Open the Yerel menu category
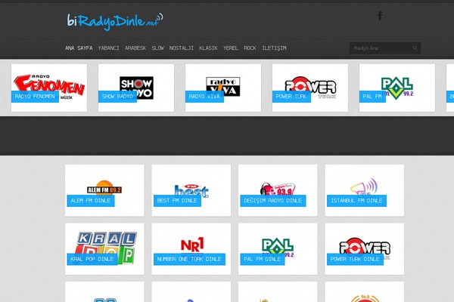Screen dimensions: 454x302 click(x=231, y=48)
